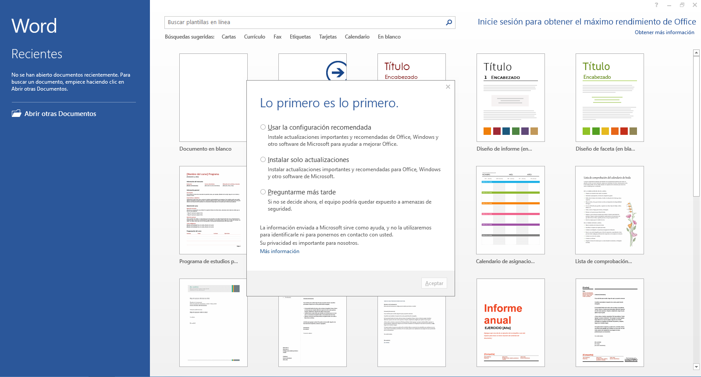Select the Informe anual template thumbnail
Screen dimensions: 701x377
point(510,322)
